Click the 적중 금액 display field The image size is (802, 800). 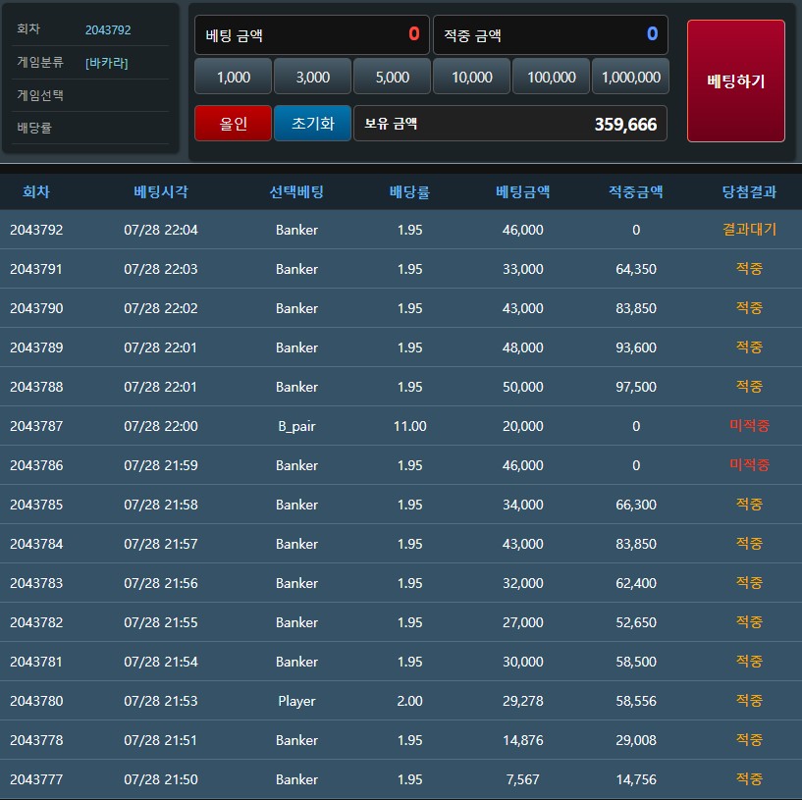[551, 34]
